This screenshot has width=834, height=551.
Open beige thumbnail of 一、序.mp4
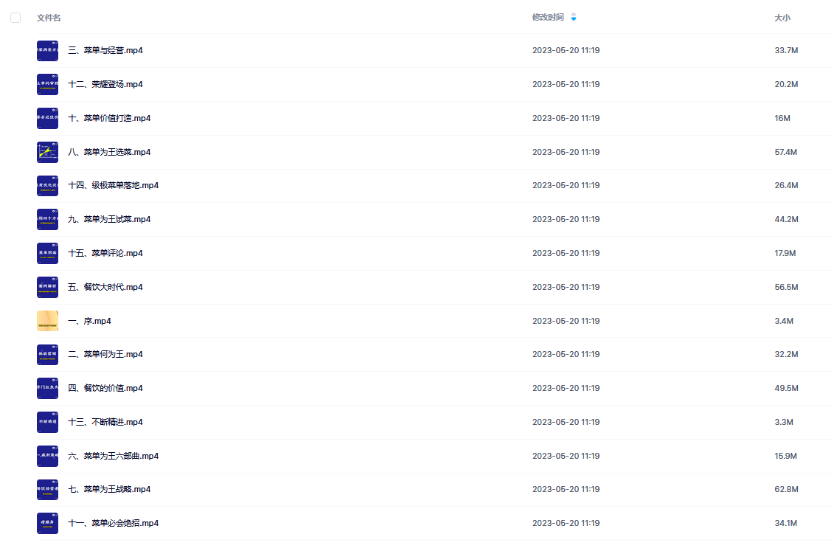point(47,321)
